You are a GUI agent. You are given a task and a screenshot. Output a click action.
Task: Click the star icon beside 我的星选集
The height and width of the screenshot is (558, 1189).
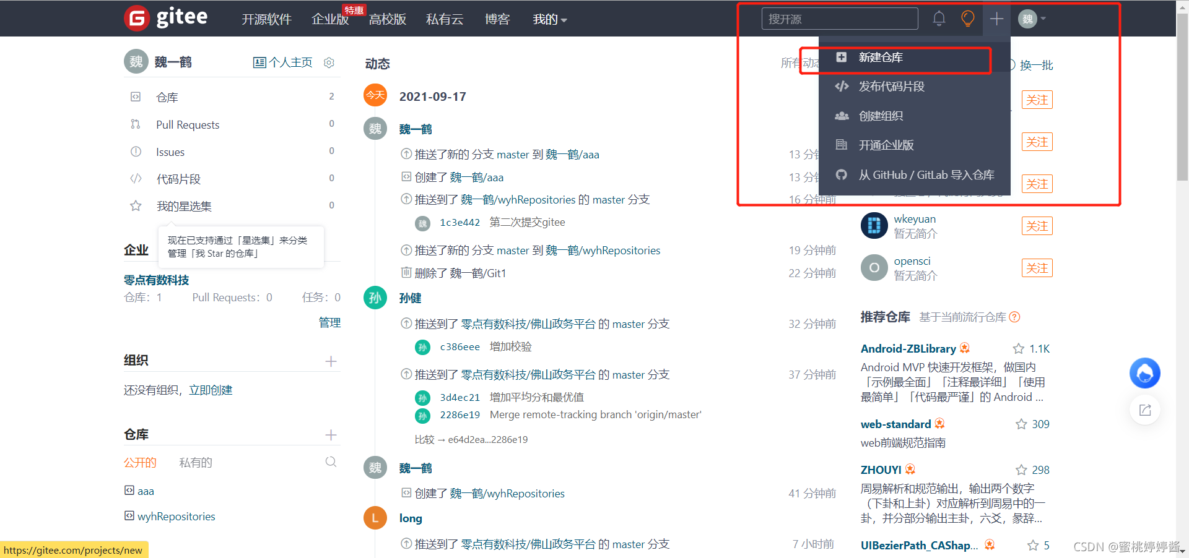pyautogui.click(x=136, y=205)
